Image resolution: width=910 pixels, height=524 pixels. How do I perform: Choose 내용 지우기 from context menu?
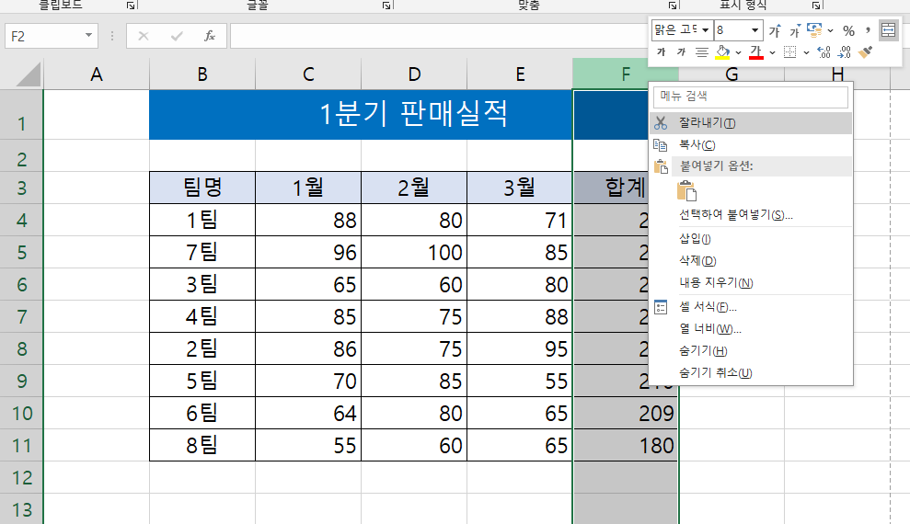(751, 283)
